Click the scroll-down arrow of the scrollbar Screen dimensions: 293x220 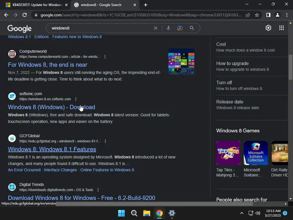pos(290,199)
